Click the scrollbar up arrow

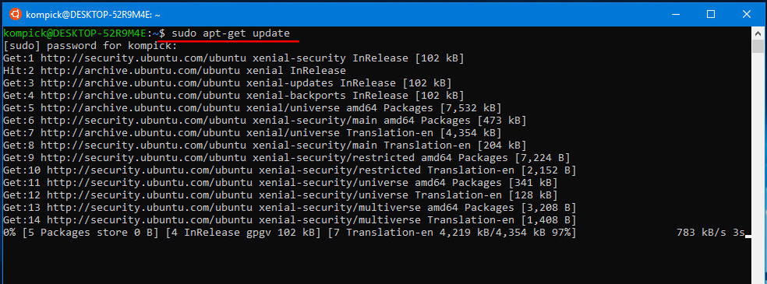(x=758, y=33)
